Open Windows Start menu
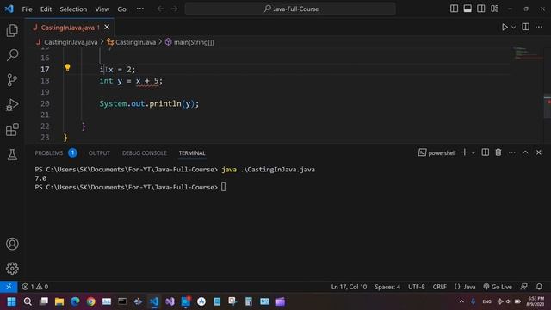The width and height of the screenshot is (551, 310). [11, 301]
